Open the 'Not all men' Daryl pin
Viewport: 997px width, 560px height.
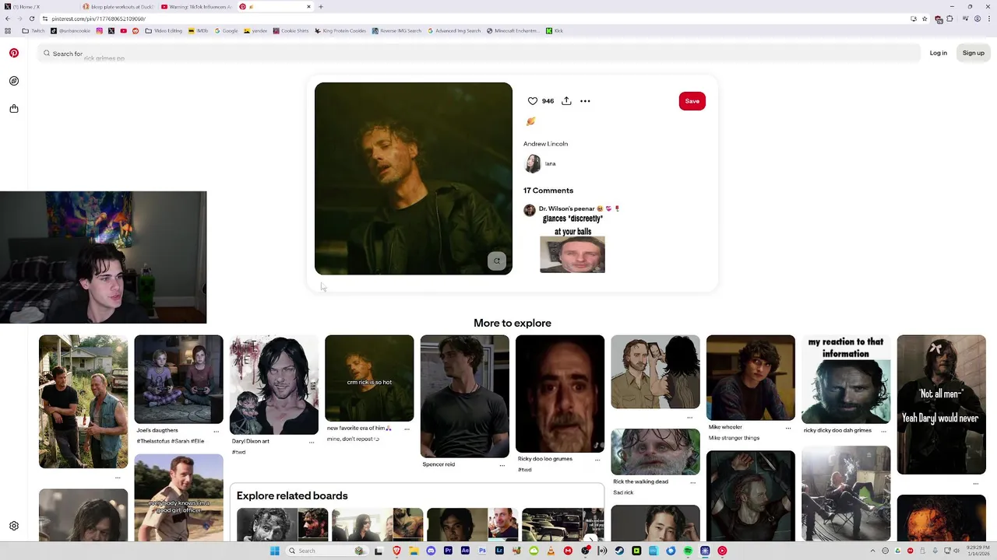click(x=941, y=404)
